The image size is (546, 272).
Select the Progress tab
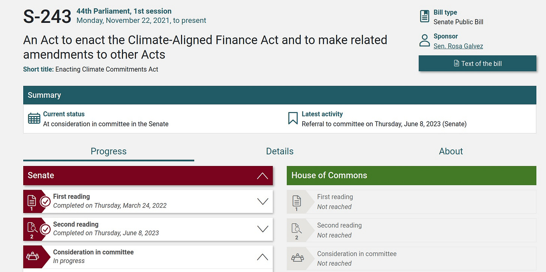109,151
